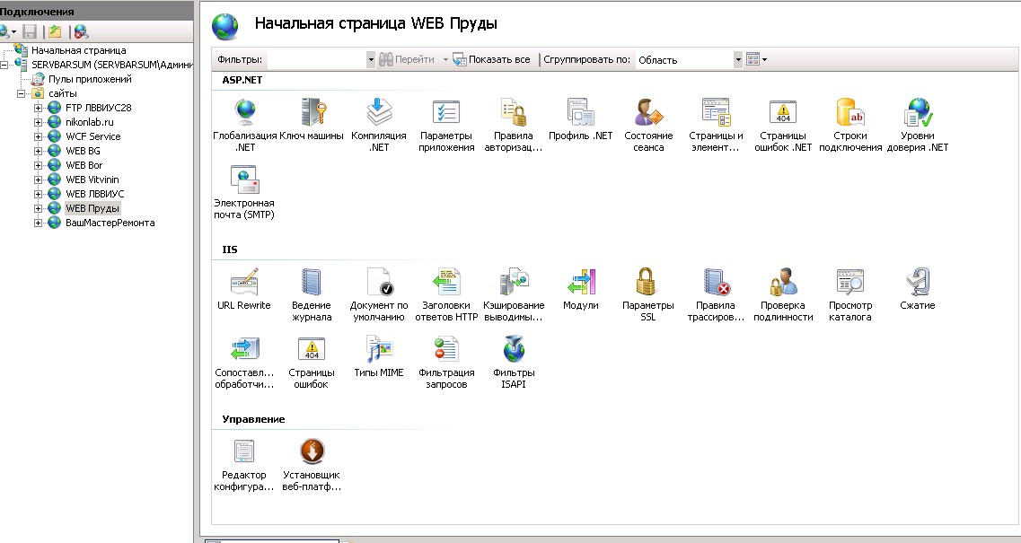Open Типы MIME feature
Screen dimensions: 1021x543
click(x=379, y=357)
